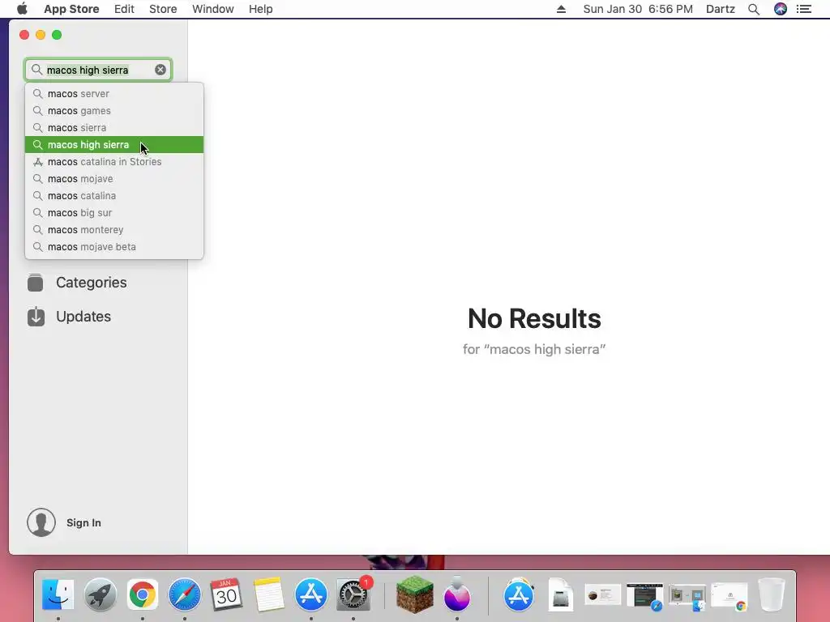
Task: Open Calendar from the Dock
Action: (x=227, y=594)
